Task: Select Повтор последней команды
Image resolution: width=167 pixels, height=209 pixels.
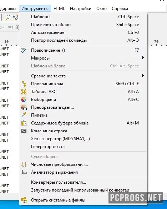Action: (x=83, y=40)
